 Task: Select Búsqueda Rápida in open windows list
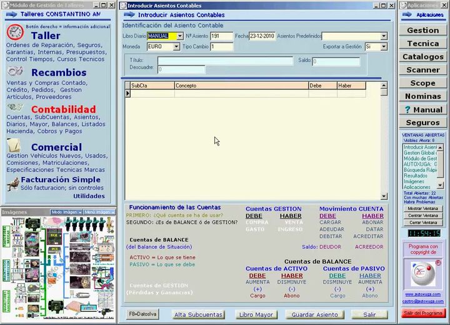pyautogui.click(x=420, y=170)
